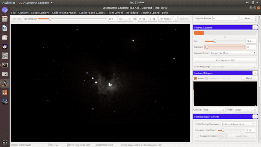Collapse the Controls: Display Controls panel arrow
The width and height of the screenshot is (261, 147).
(x=255, y=117)
